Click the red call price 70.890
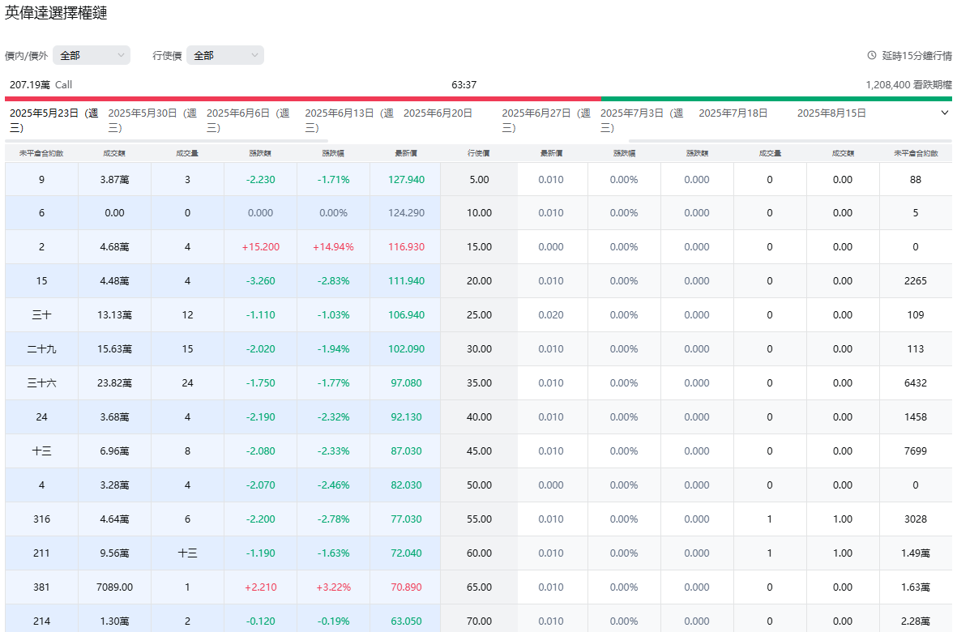 tap(406, 587)
